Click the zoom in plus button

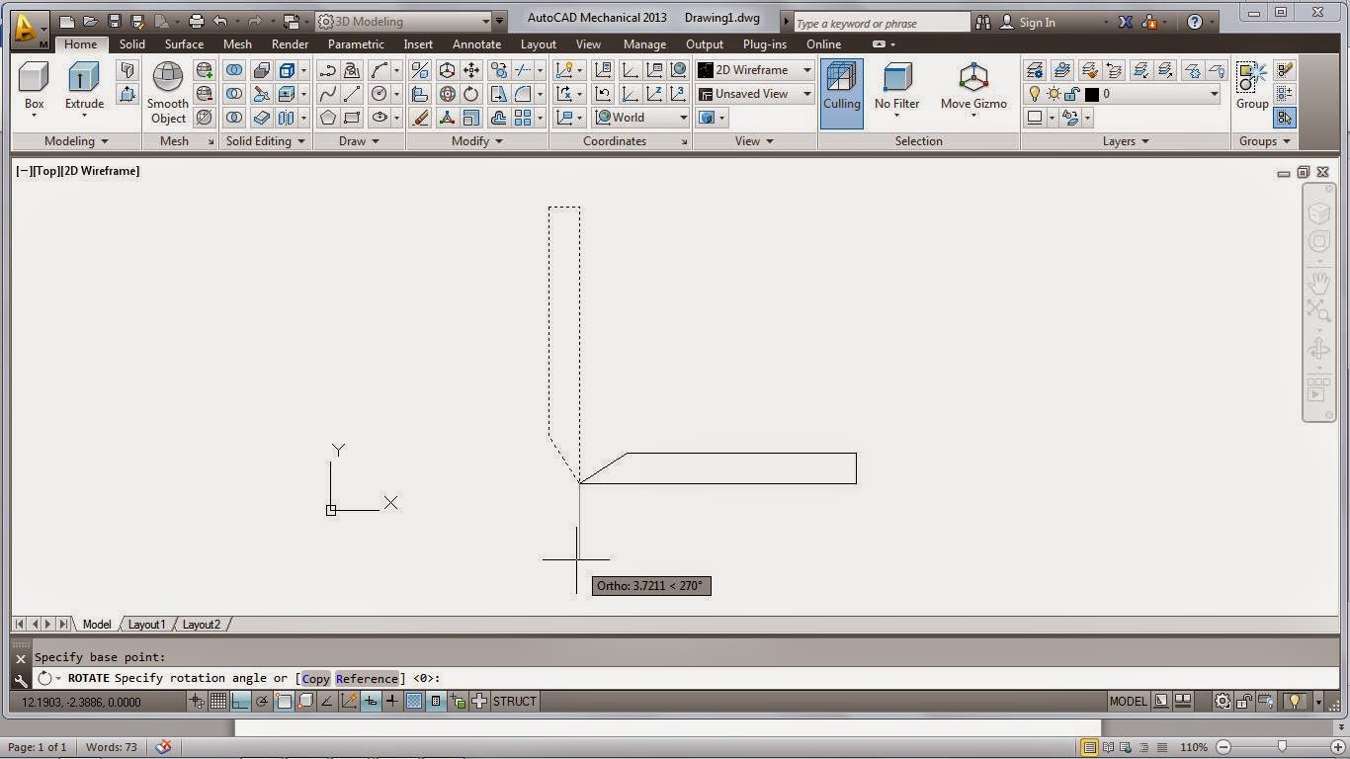1337,747
